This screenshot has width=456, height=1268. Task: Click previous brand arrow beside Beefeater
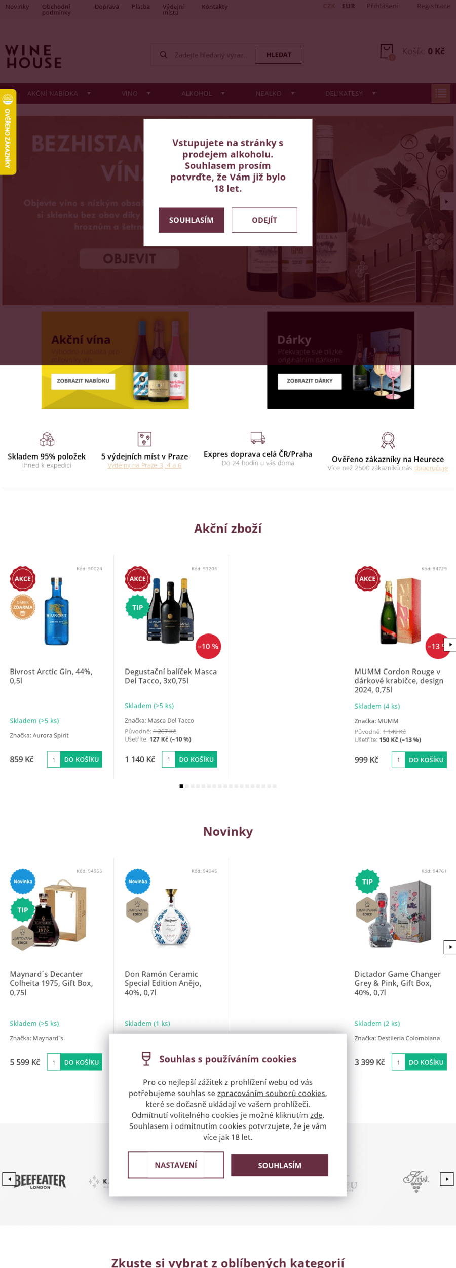pyautogui.click(x=9, y=1179)
